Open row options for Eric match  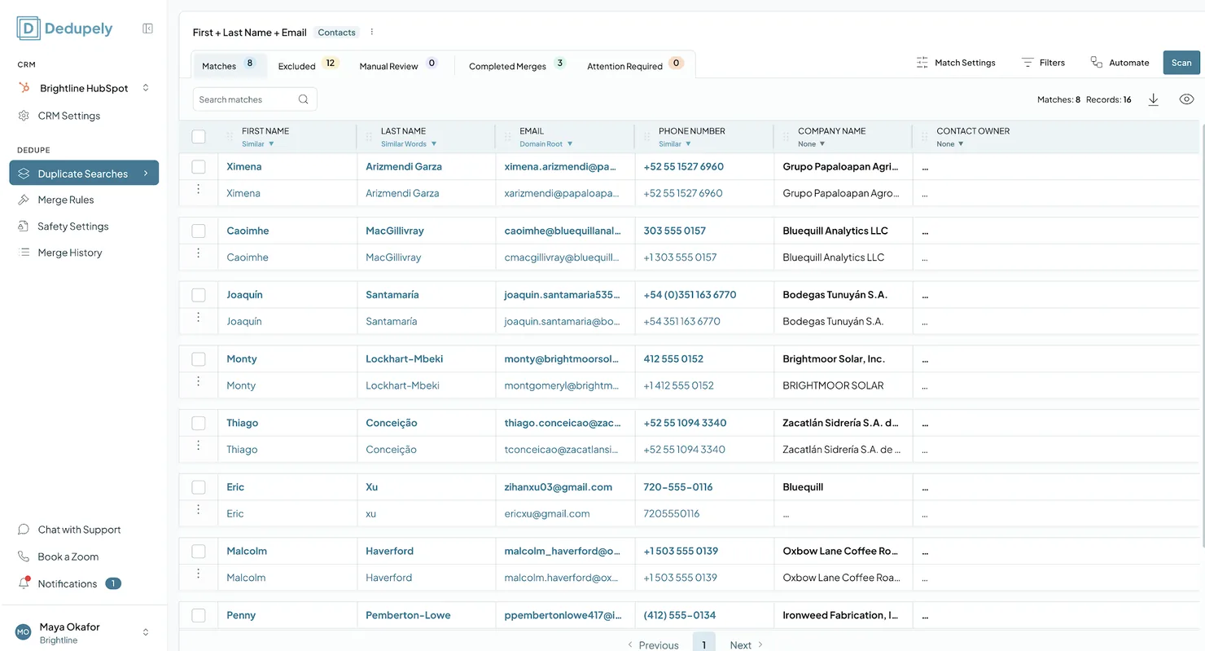point(198,509)
